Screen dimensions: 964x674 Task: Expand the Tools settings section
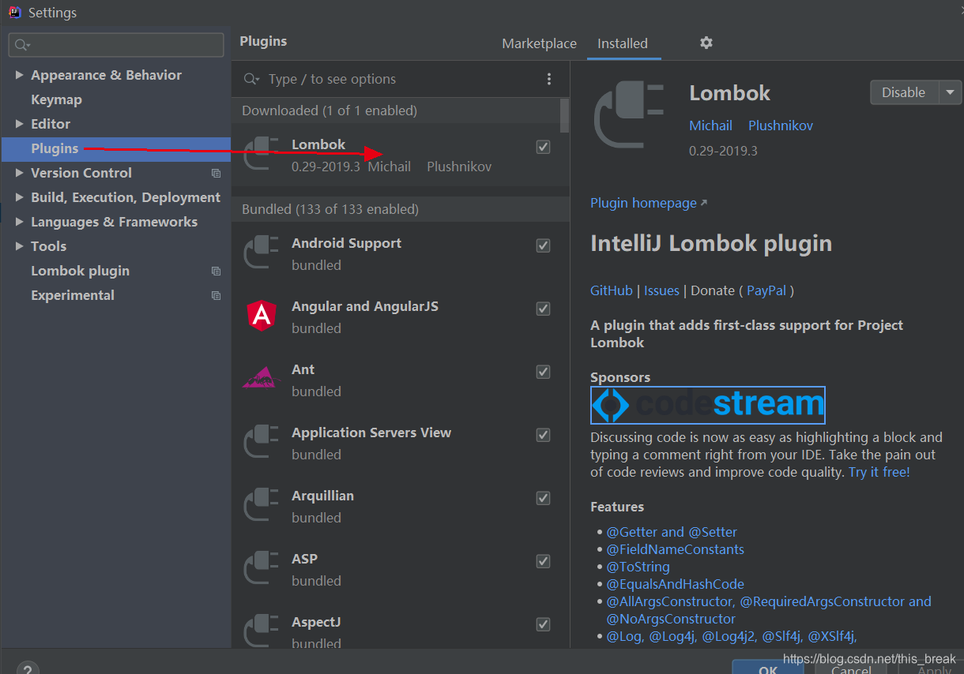pyautogui.click(x=20, y=246)
